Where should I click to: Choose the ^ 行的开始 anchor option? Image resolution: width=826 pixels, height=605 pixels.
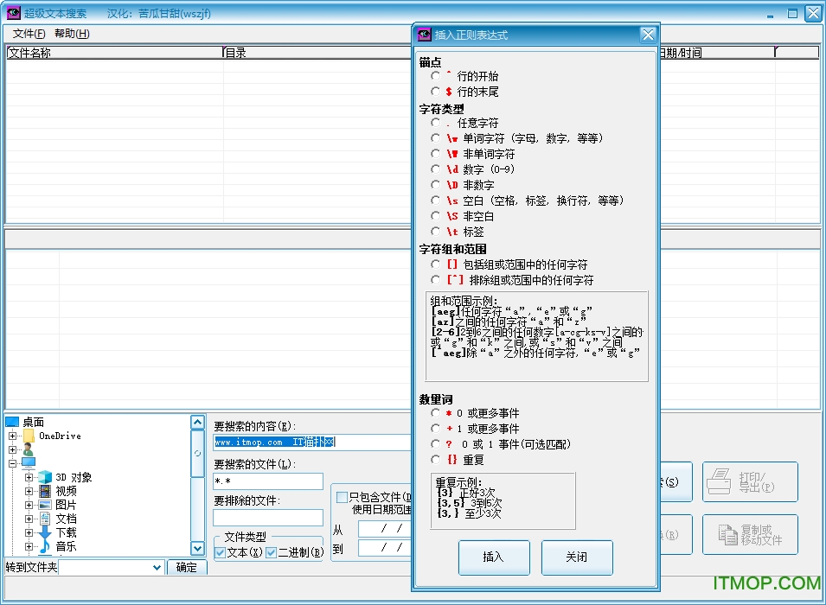point(436,76)
